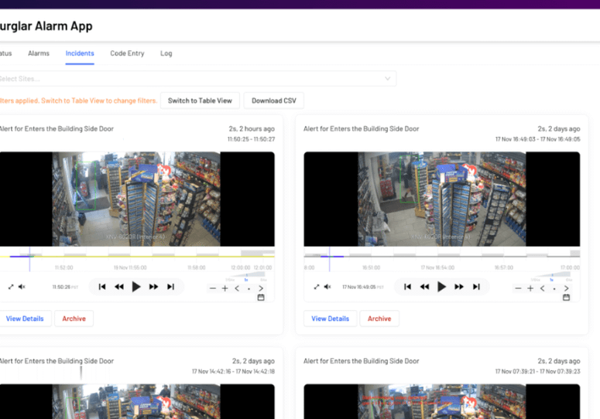The height and width of the screenshot is (419, 600).
Task: Adjust playback speed slider in 16:49 player
Action: (x=552, y=275)
